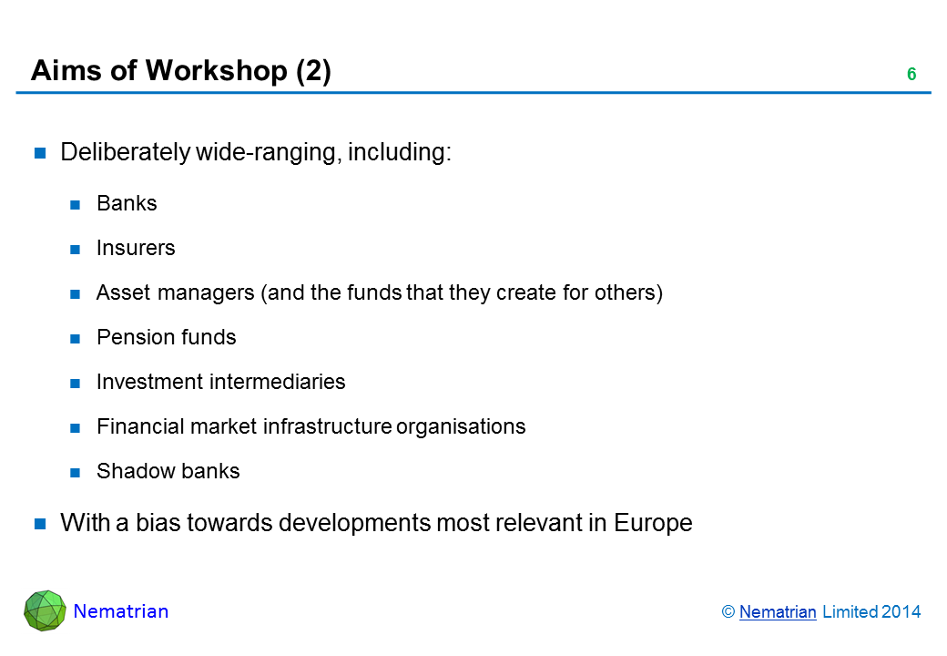Select the slide title Aims of Workshop (2)

point(180,71)
